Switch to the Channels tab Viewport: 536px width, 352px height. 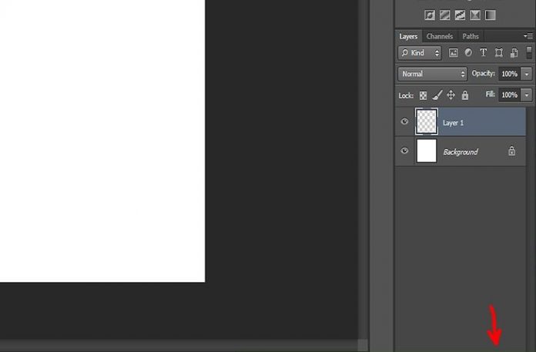tap(440, 36)
